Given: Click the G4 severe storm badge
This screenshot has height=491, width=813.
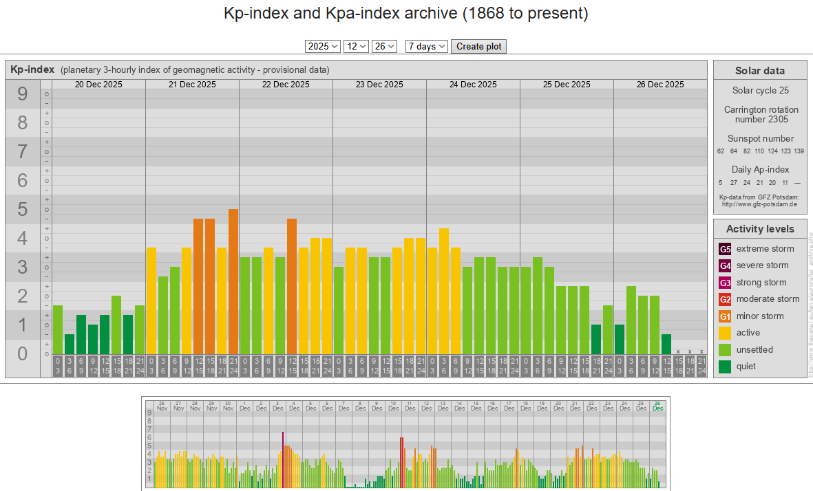Looking at the screenshot, I should tap(725, 265).
